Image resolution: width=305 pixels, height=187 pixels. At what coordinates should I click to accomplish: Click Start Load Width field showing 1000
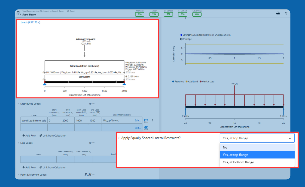81,120
